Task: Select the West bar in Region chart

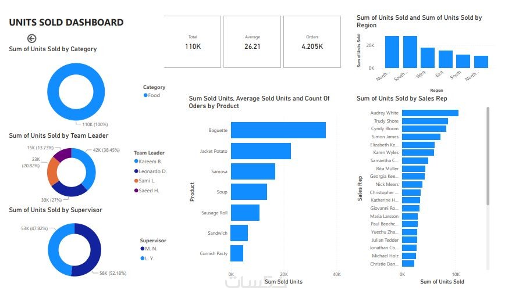Action: click(x=428, y=58)
